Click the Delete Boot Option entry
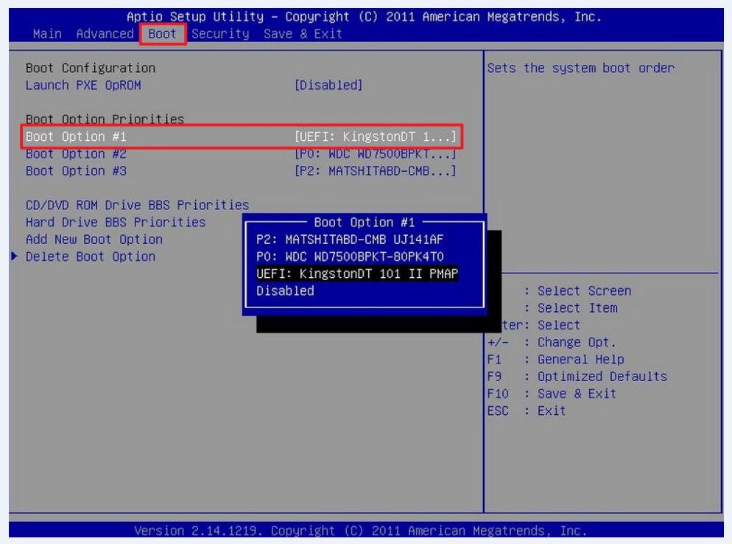 (91, 257)
